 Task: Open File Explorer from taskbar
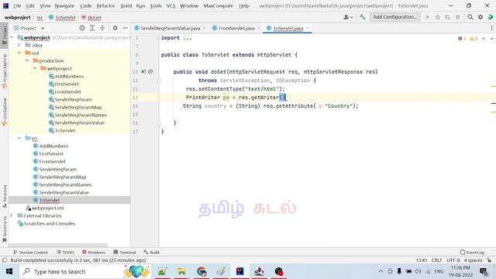(x=182, y=271)
